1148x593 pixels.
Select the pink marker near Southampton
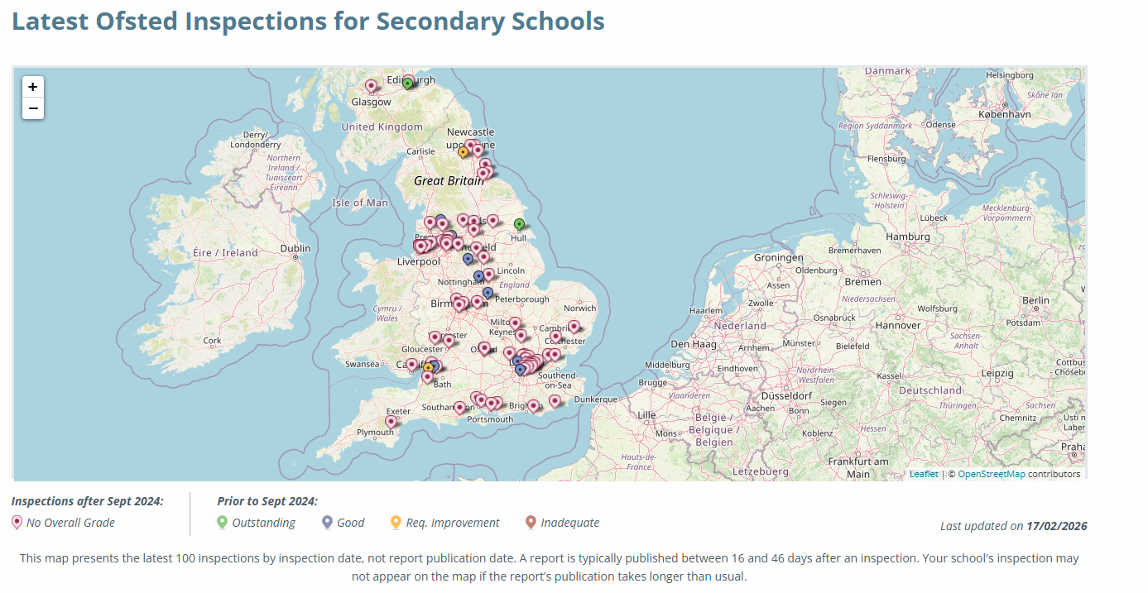pyautogui.click(x=459, y=408)
